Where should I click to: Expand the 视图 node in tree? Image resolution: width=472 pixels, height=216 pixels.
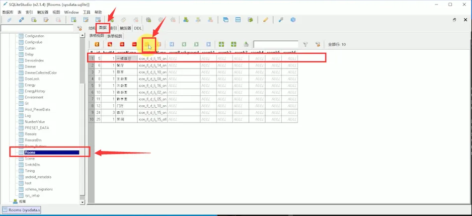[x=22, y=202]
